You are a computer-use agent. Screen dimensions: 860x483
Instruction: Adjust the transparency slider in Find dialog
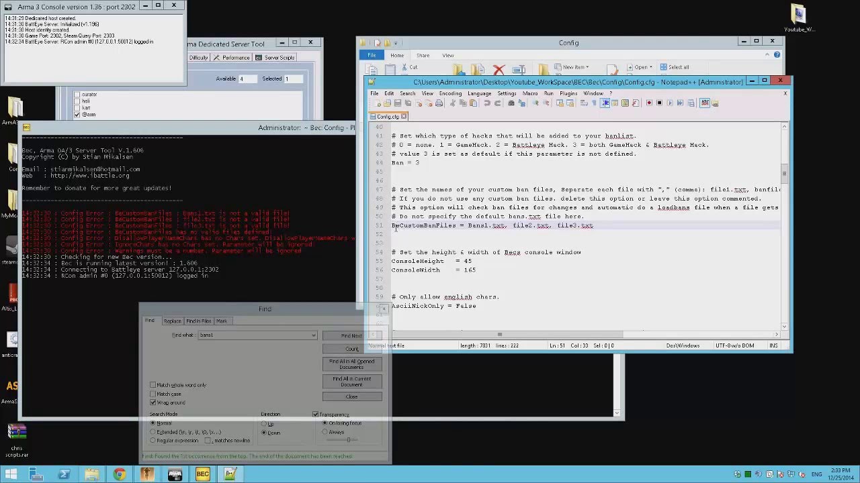point(348,440)
